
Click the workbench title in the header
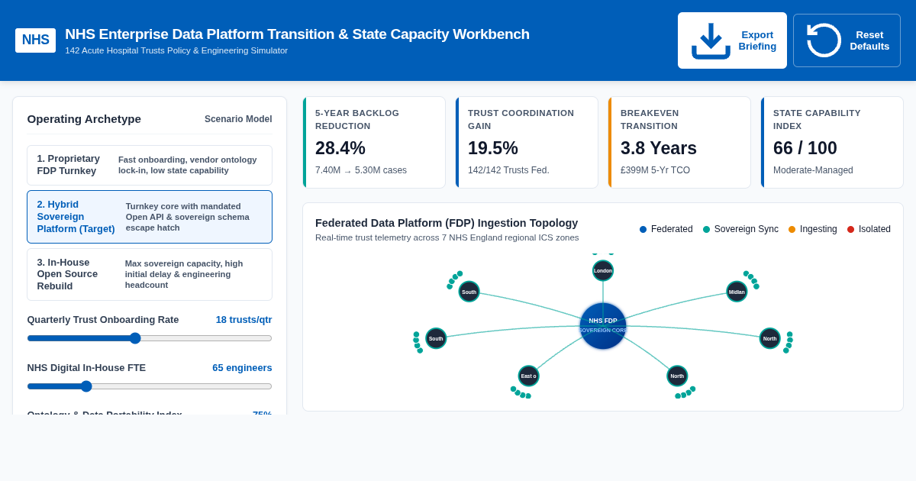[x=297, y=34]
